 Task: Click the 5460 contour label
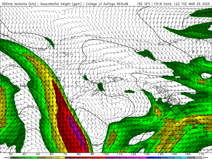(x=23, y=86)
